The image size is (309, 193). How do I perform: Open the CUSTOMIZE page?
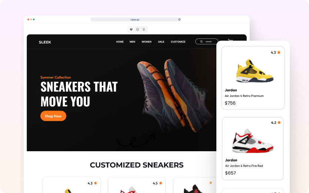[x=178, y=42]
